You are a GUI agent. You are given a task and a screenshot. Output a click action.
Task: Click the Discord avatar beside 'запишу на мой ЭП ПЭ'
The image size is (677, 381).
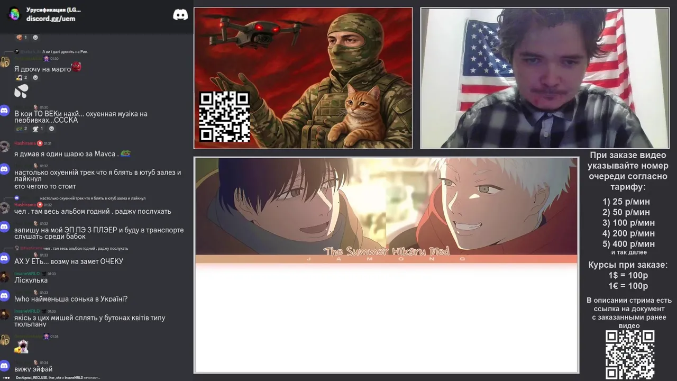(5, 227)
